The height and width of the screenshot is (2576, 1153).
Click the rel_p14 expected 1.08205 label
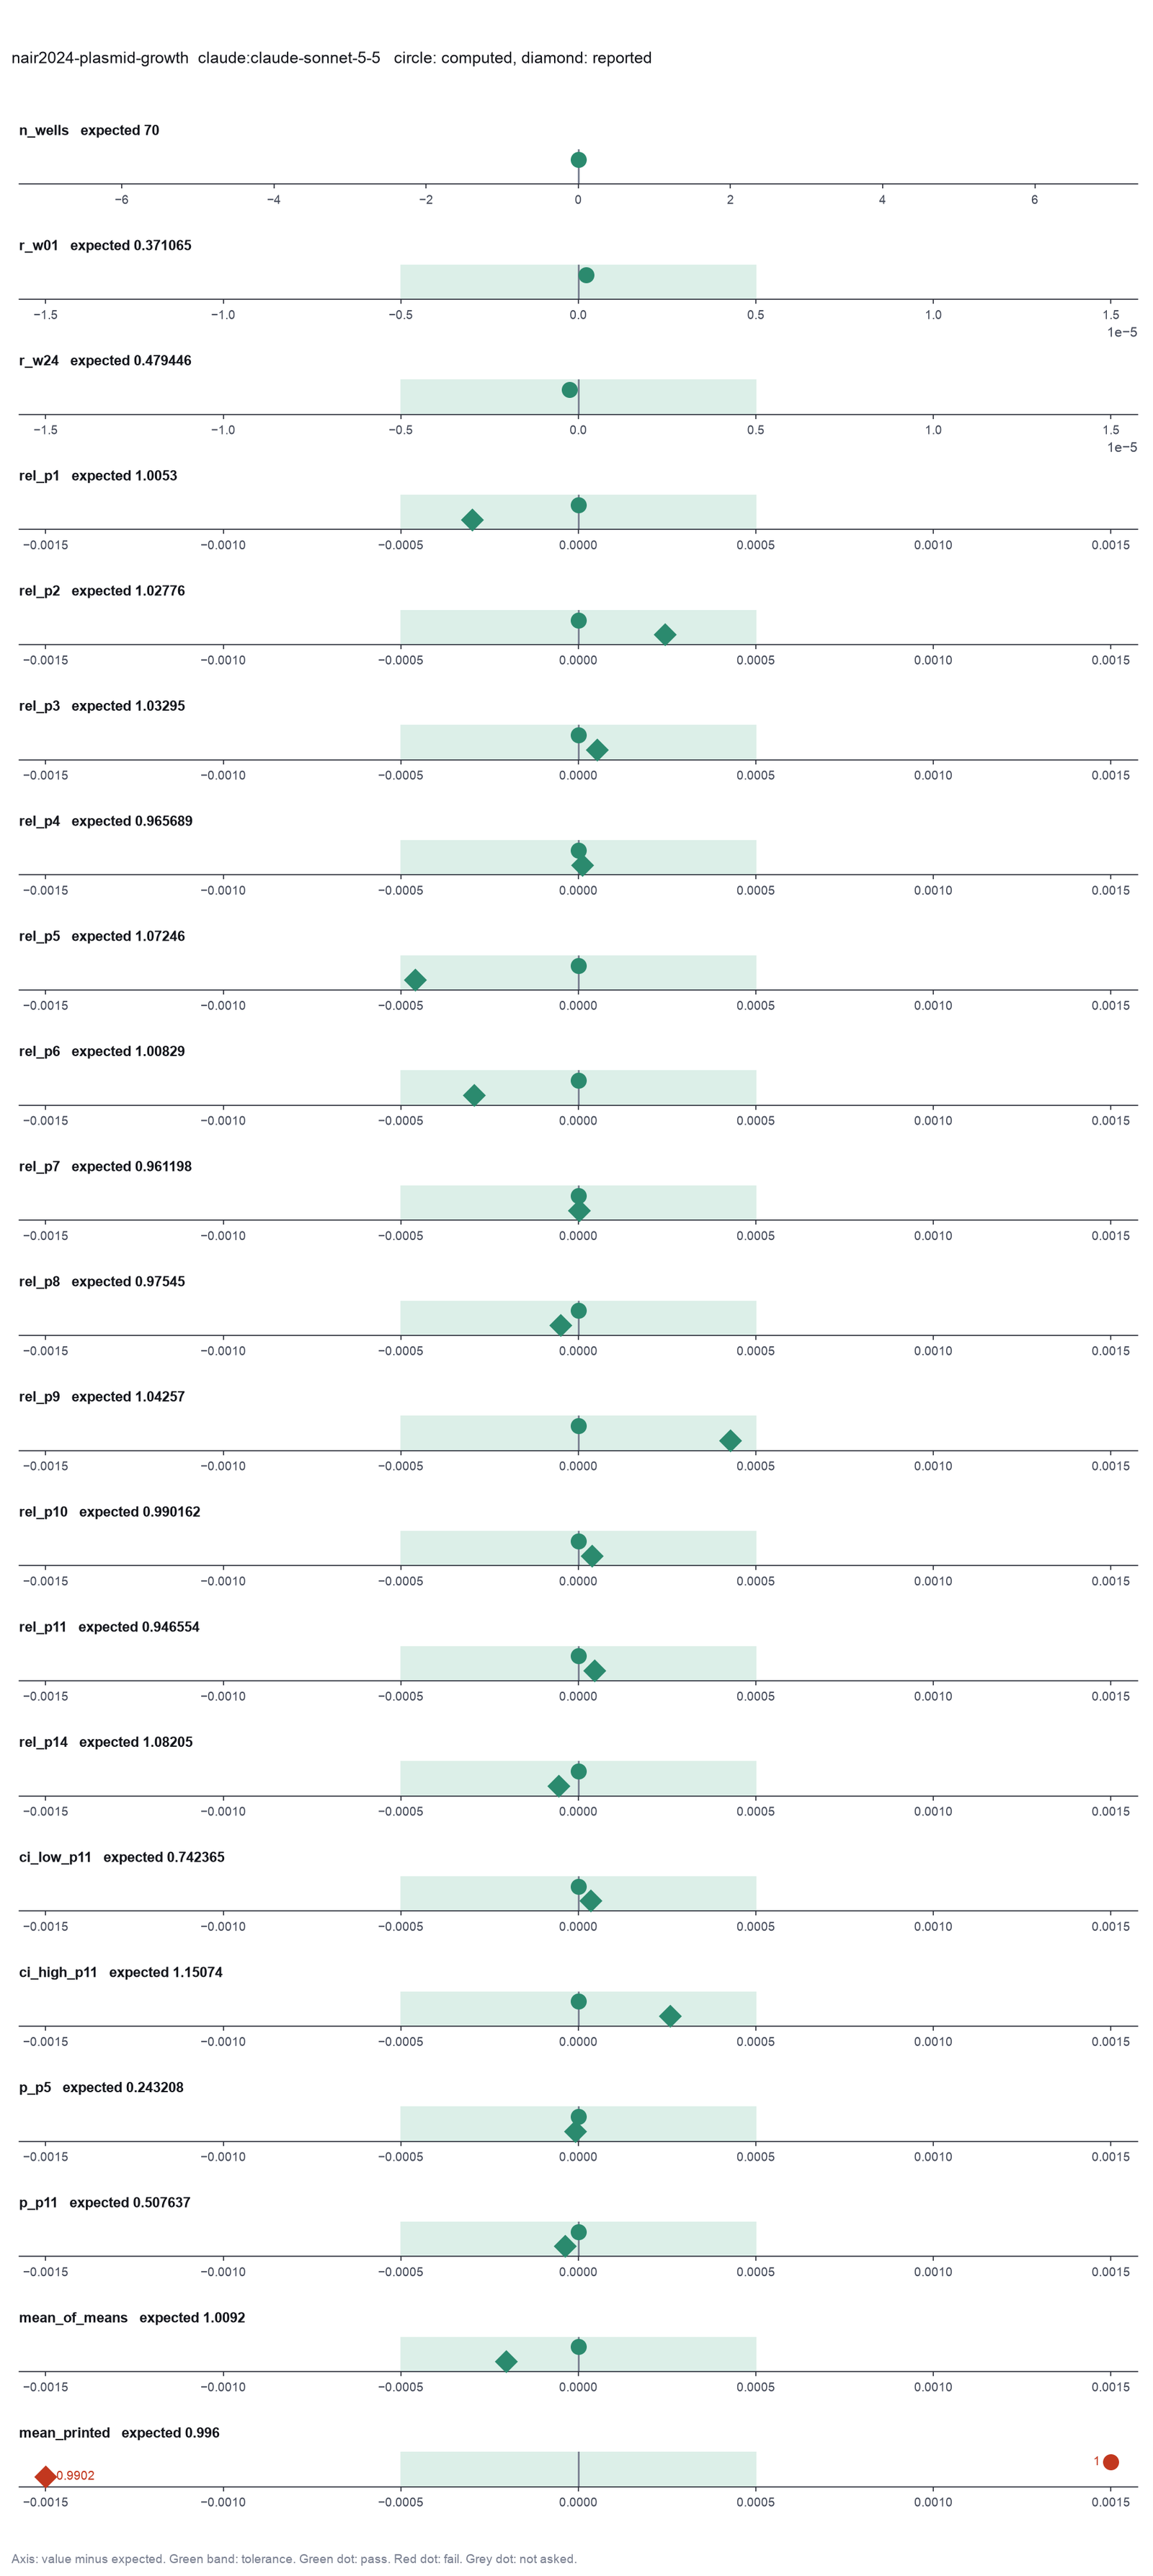point(106,1741)
